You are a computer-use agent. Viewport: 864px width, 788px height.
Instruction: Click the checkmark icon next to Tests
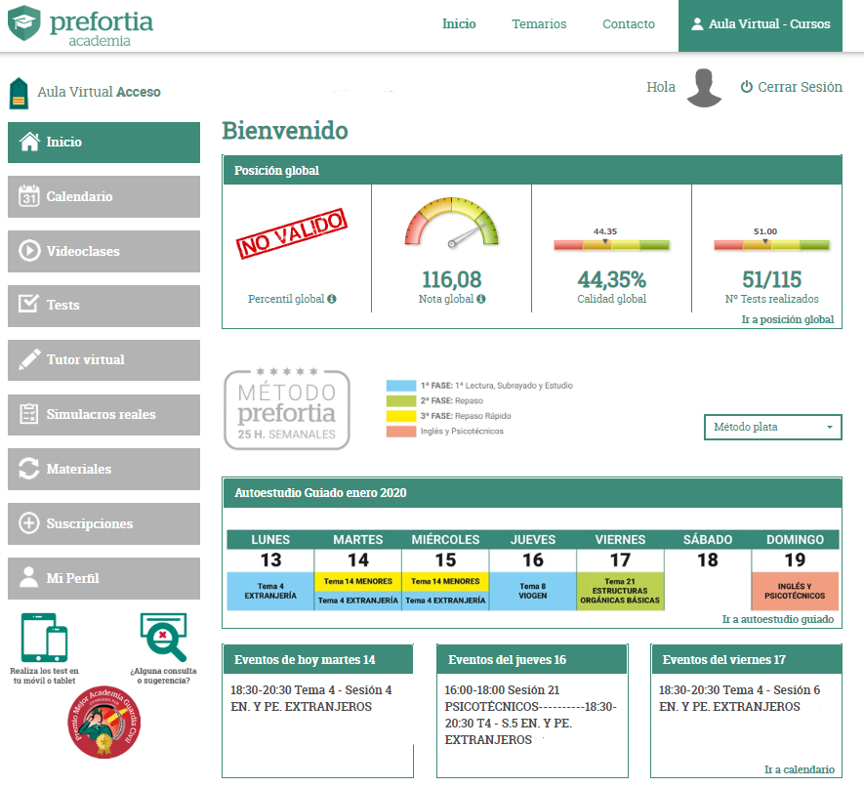[29, 304]
